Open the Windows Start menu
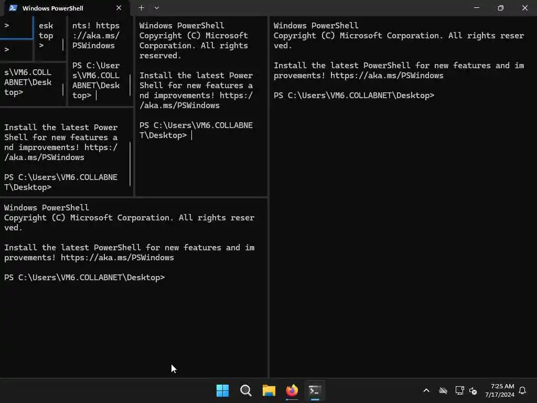The width and height of the screenshot is (537, 403). click(222, 390)
